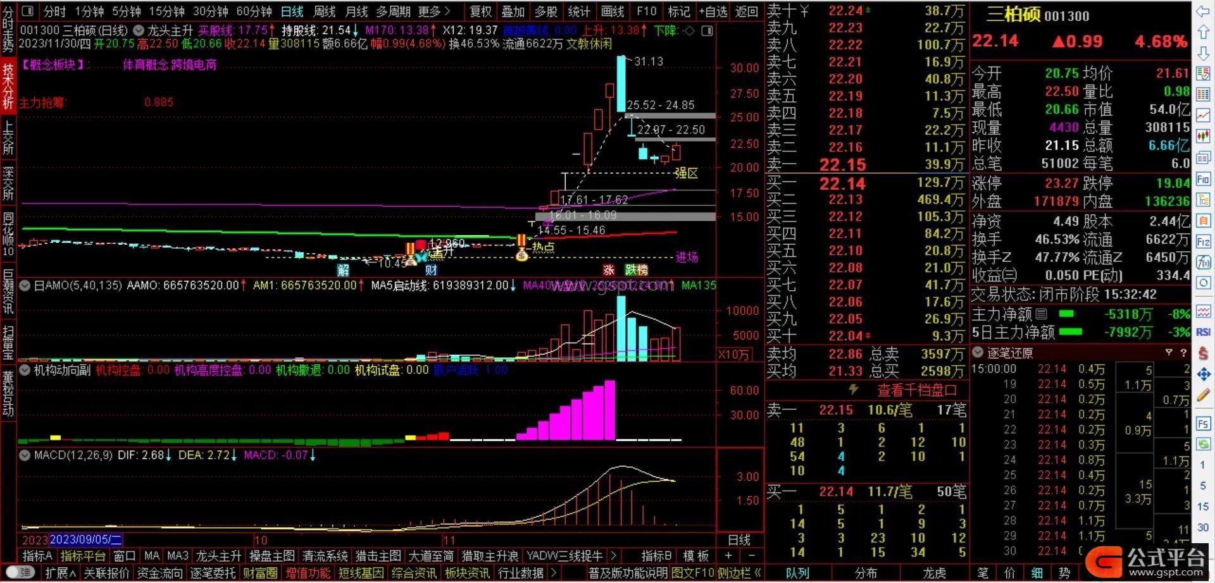Click the +自选 add to watchlist button
This screenshot has height=583, width=1215.
point(714,11)
